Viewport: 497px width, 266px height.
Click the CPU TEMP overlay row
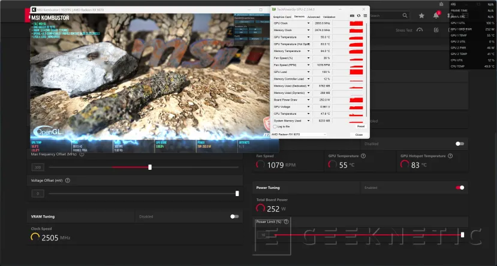click(472, 66)
